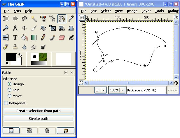Open the active gradient swatch

pos(39,63)
